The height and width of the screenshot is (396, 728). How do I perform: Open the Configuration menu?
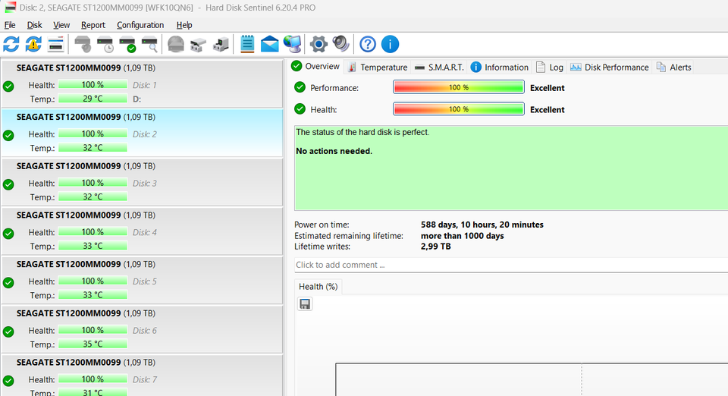pos(140,25)
